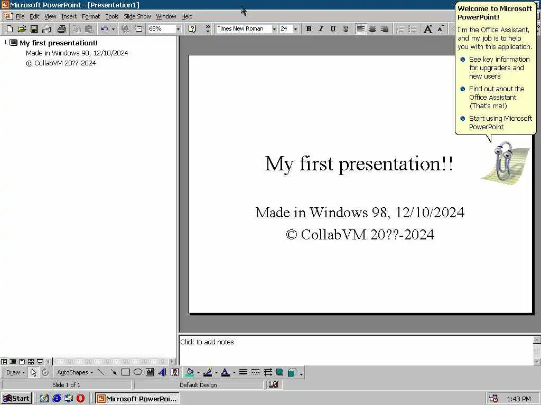Open Font Color dropdown arrow

click(234, 372)
